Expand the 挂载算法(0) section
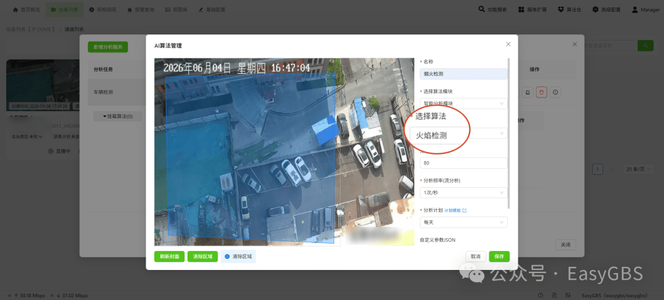The width and height of the screenshot is (664, 300). click(117, 116)
